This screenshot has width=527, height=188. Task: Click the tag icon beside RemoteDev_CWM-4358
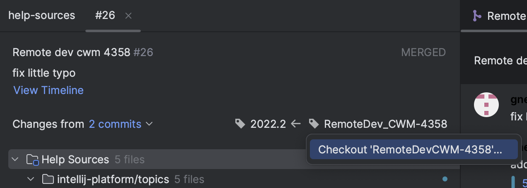coord(314,124)
